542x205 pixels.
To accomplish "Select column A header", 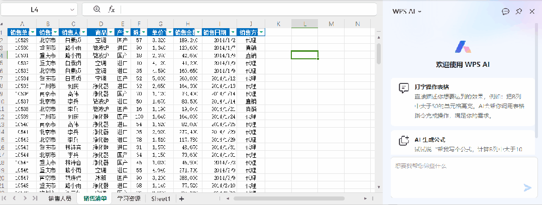I will (x=22, y=24).
